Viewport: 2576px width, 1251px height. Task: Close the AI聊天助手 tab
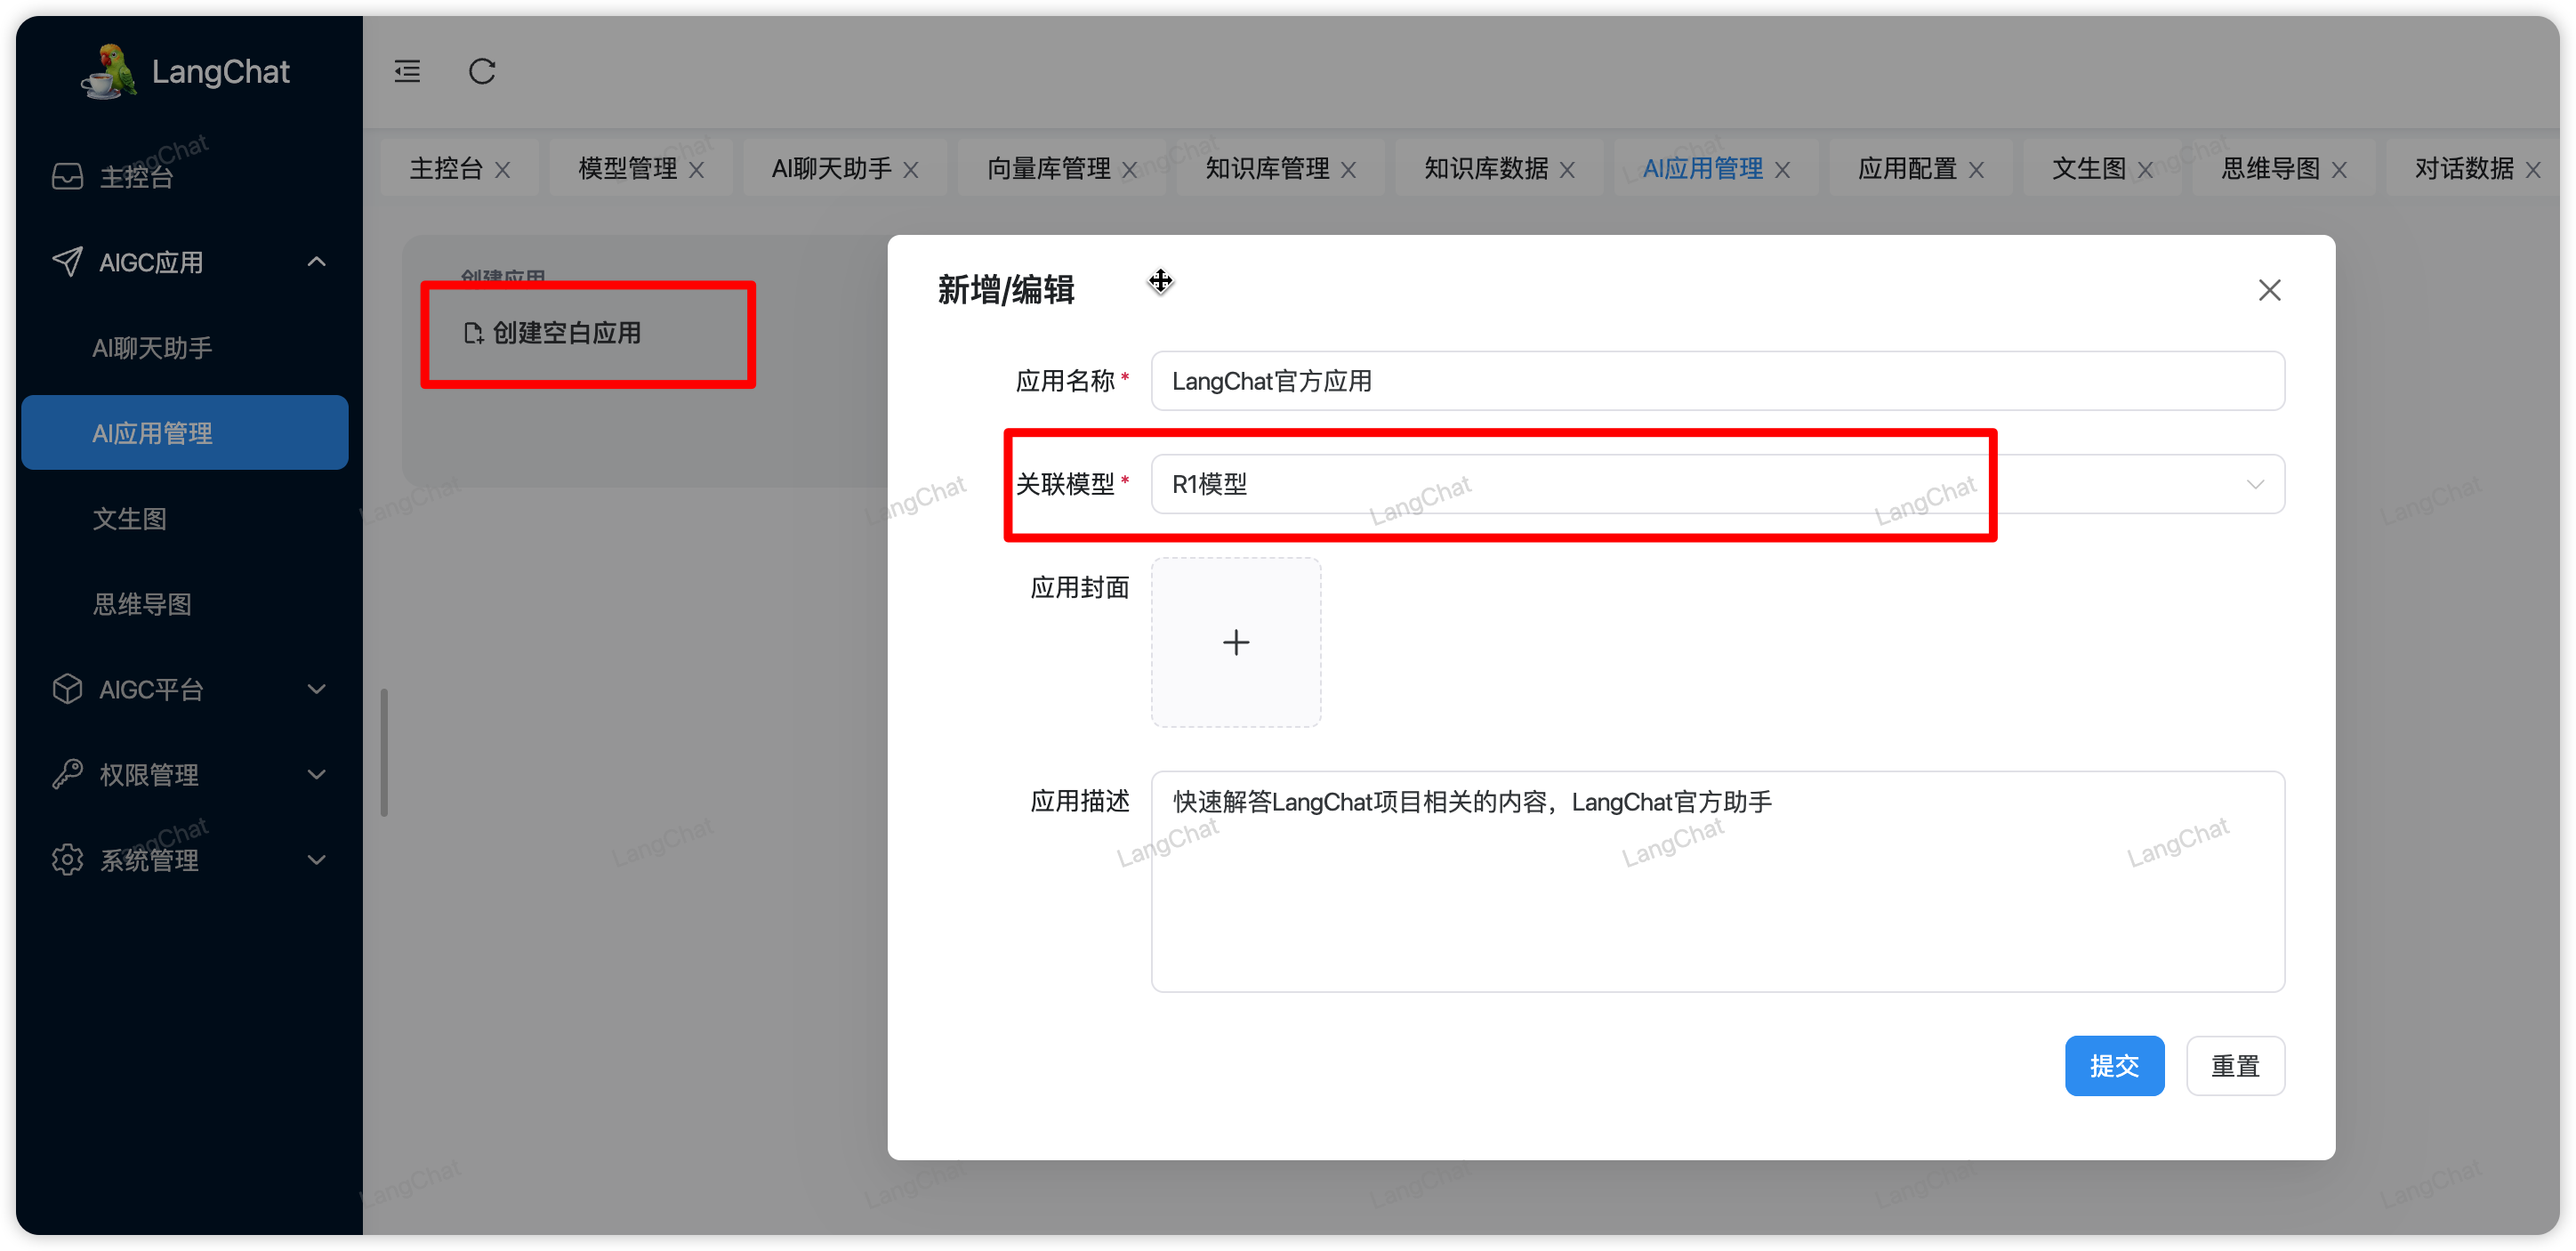[x=911, y=170]
